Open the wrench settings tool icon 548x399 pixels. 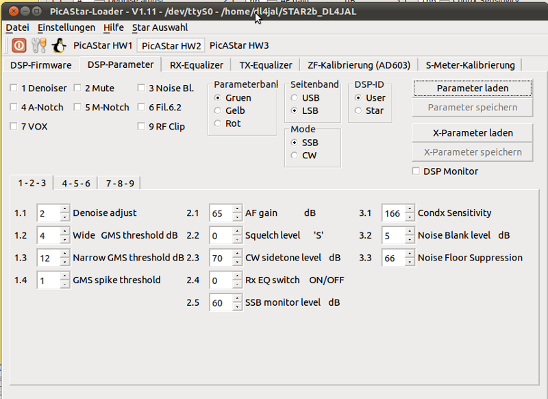click(x=39, y=45)
